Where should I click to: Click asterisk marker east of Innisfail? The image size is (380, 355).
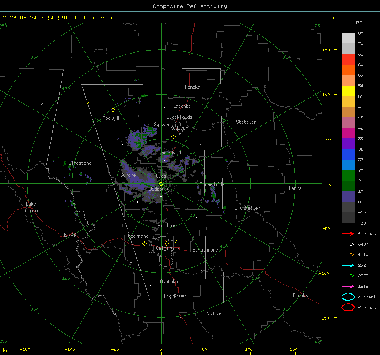coord(201,145)
